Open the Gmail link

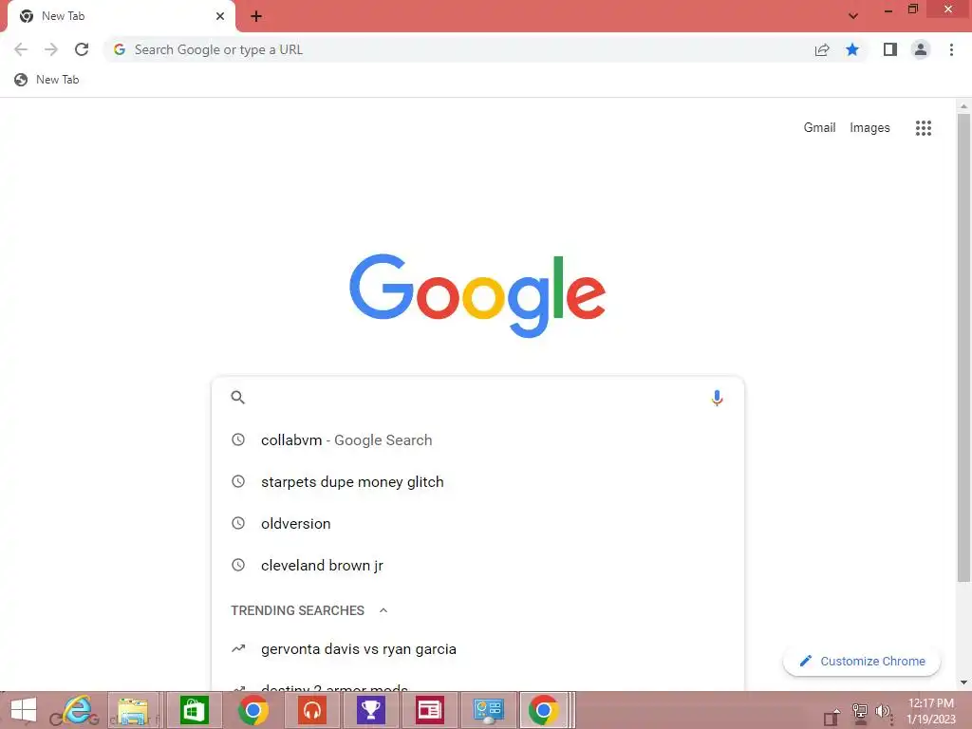tap(819, 128)
